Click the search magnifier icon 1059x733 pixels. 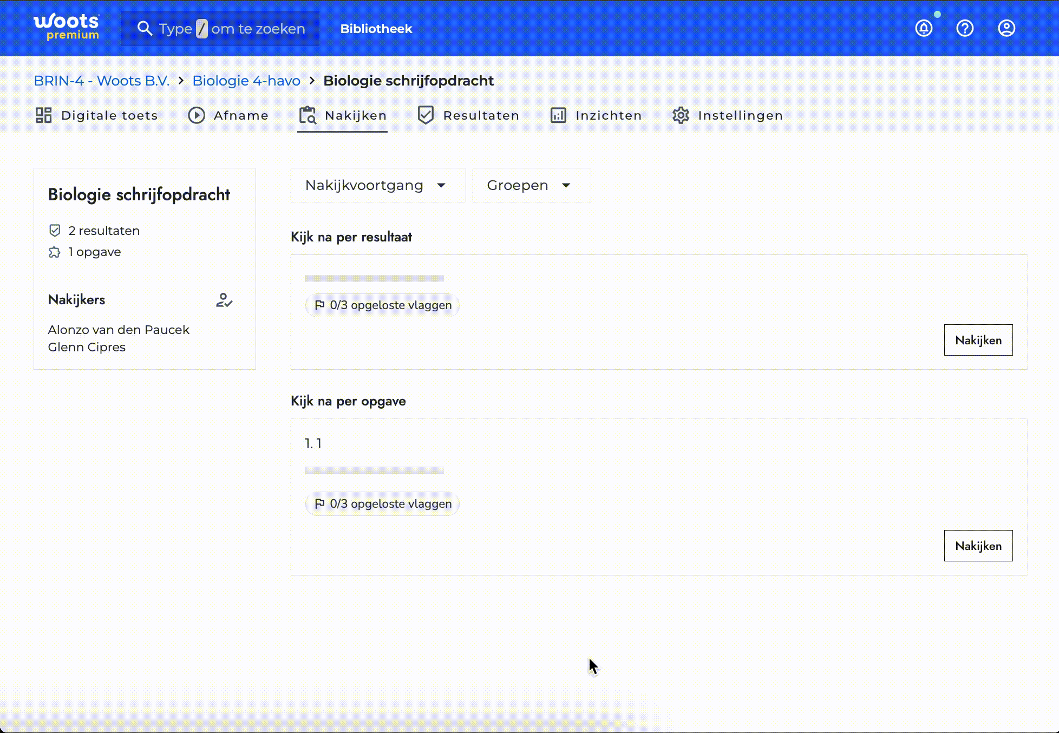tap(144, 29)
